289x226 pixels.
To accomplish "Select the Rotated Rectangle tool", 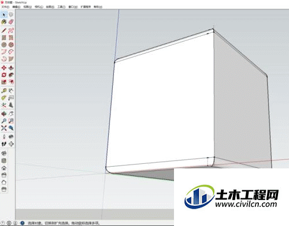I will [11, 37].
